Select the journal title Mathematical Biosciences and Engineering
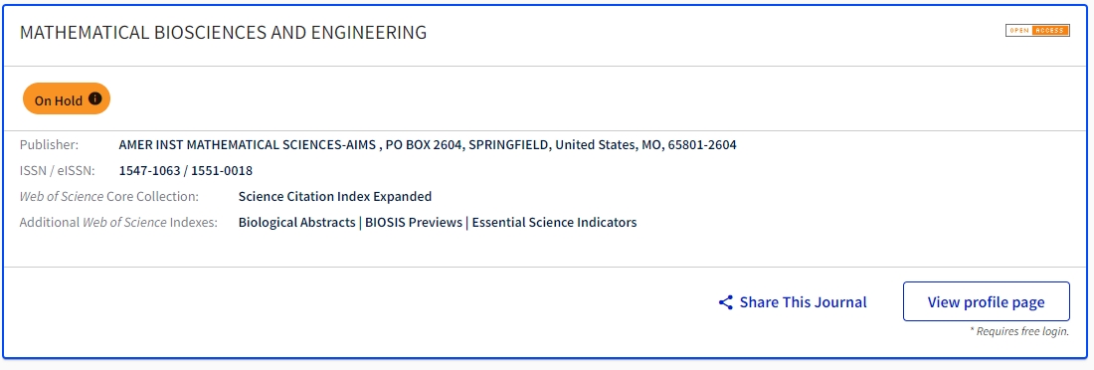This screenshot has height=370, width=1094. (223, 32)
